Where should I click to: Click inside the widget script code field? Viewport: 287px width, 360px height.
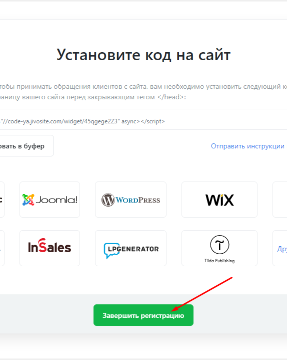(x=143, y=119)
